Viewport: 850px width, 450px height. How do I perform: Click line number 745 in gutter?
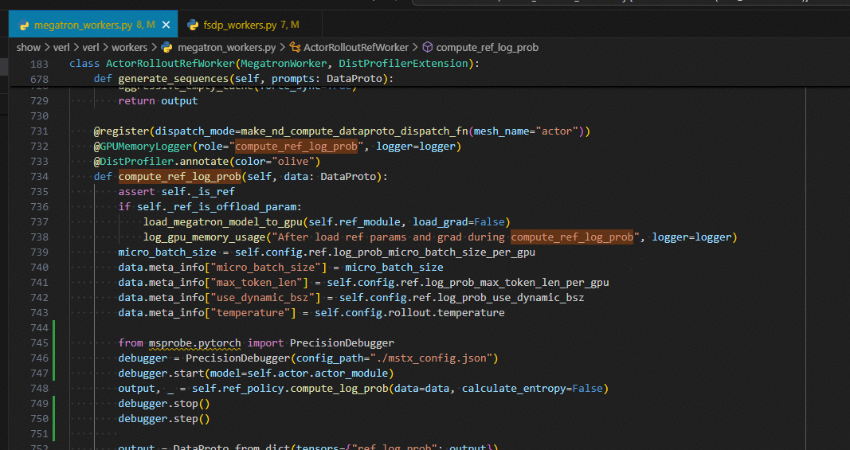tap(39, 342)
